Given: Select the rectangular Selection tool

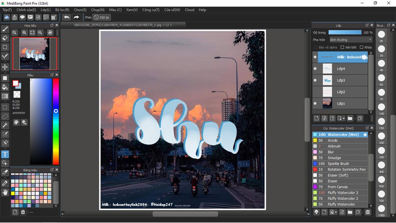Looking at the screenshot, I should pyautogui.click(x=5, y=107).
